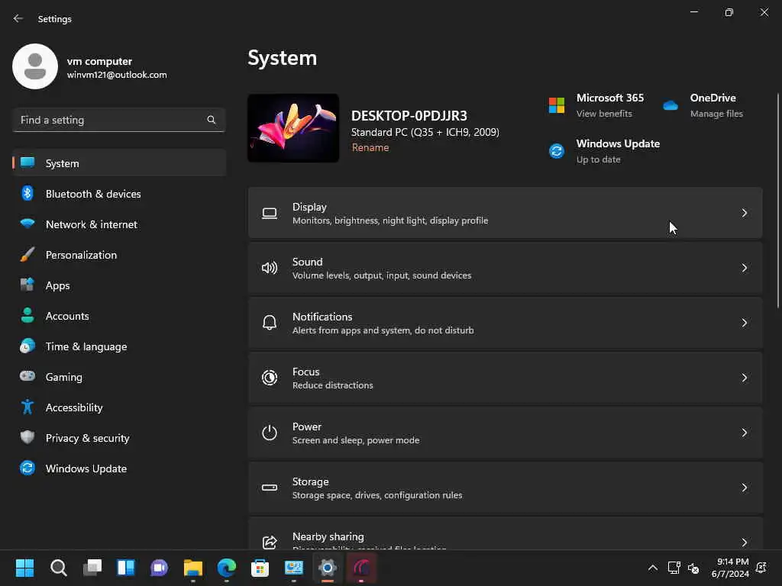Click Manage files under OneDrive
The height and width of the screenshot is (586, 782).
point(716,114)
